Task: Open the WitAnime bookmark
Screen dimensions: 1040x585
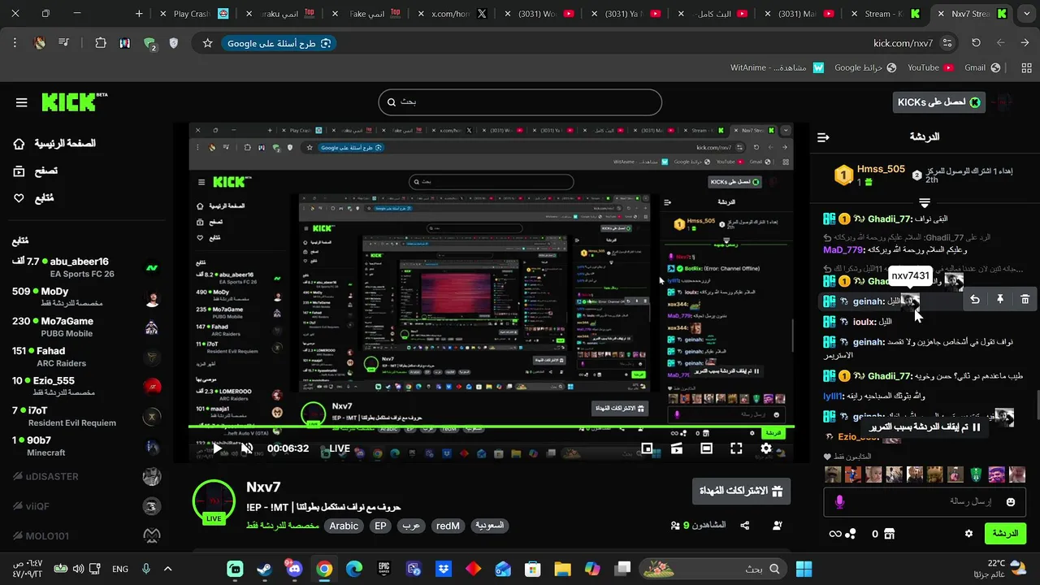Action: [x=777, y=68]
